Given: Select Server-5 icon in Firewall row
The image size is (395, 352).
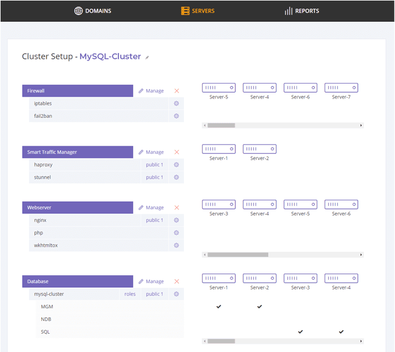Looking at the screenshot, I should click(x=218, y=87).
